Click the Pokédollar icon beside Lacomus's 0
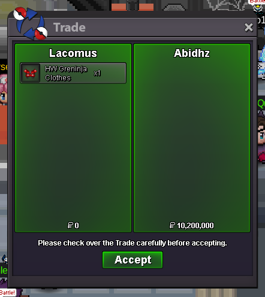Screen dimensions: 265x297 (70, 225)
